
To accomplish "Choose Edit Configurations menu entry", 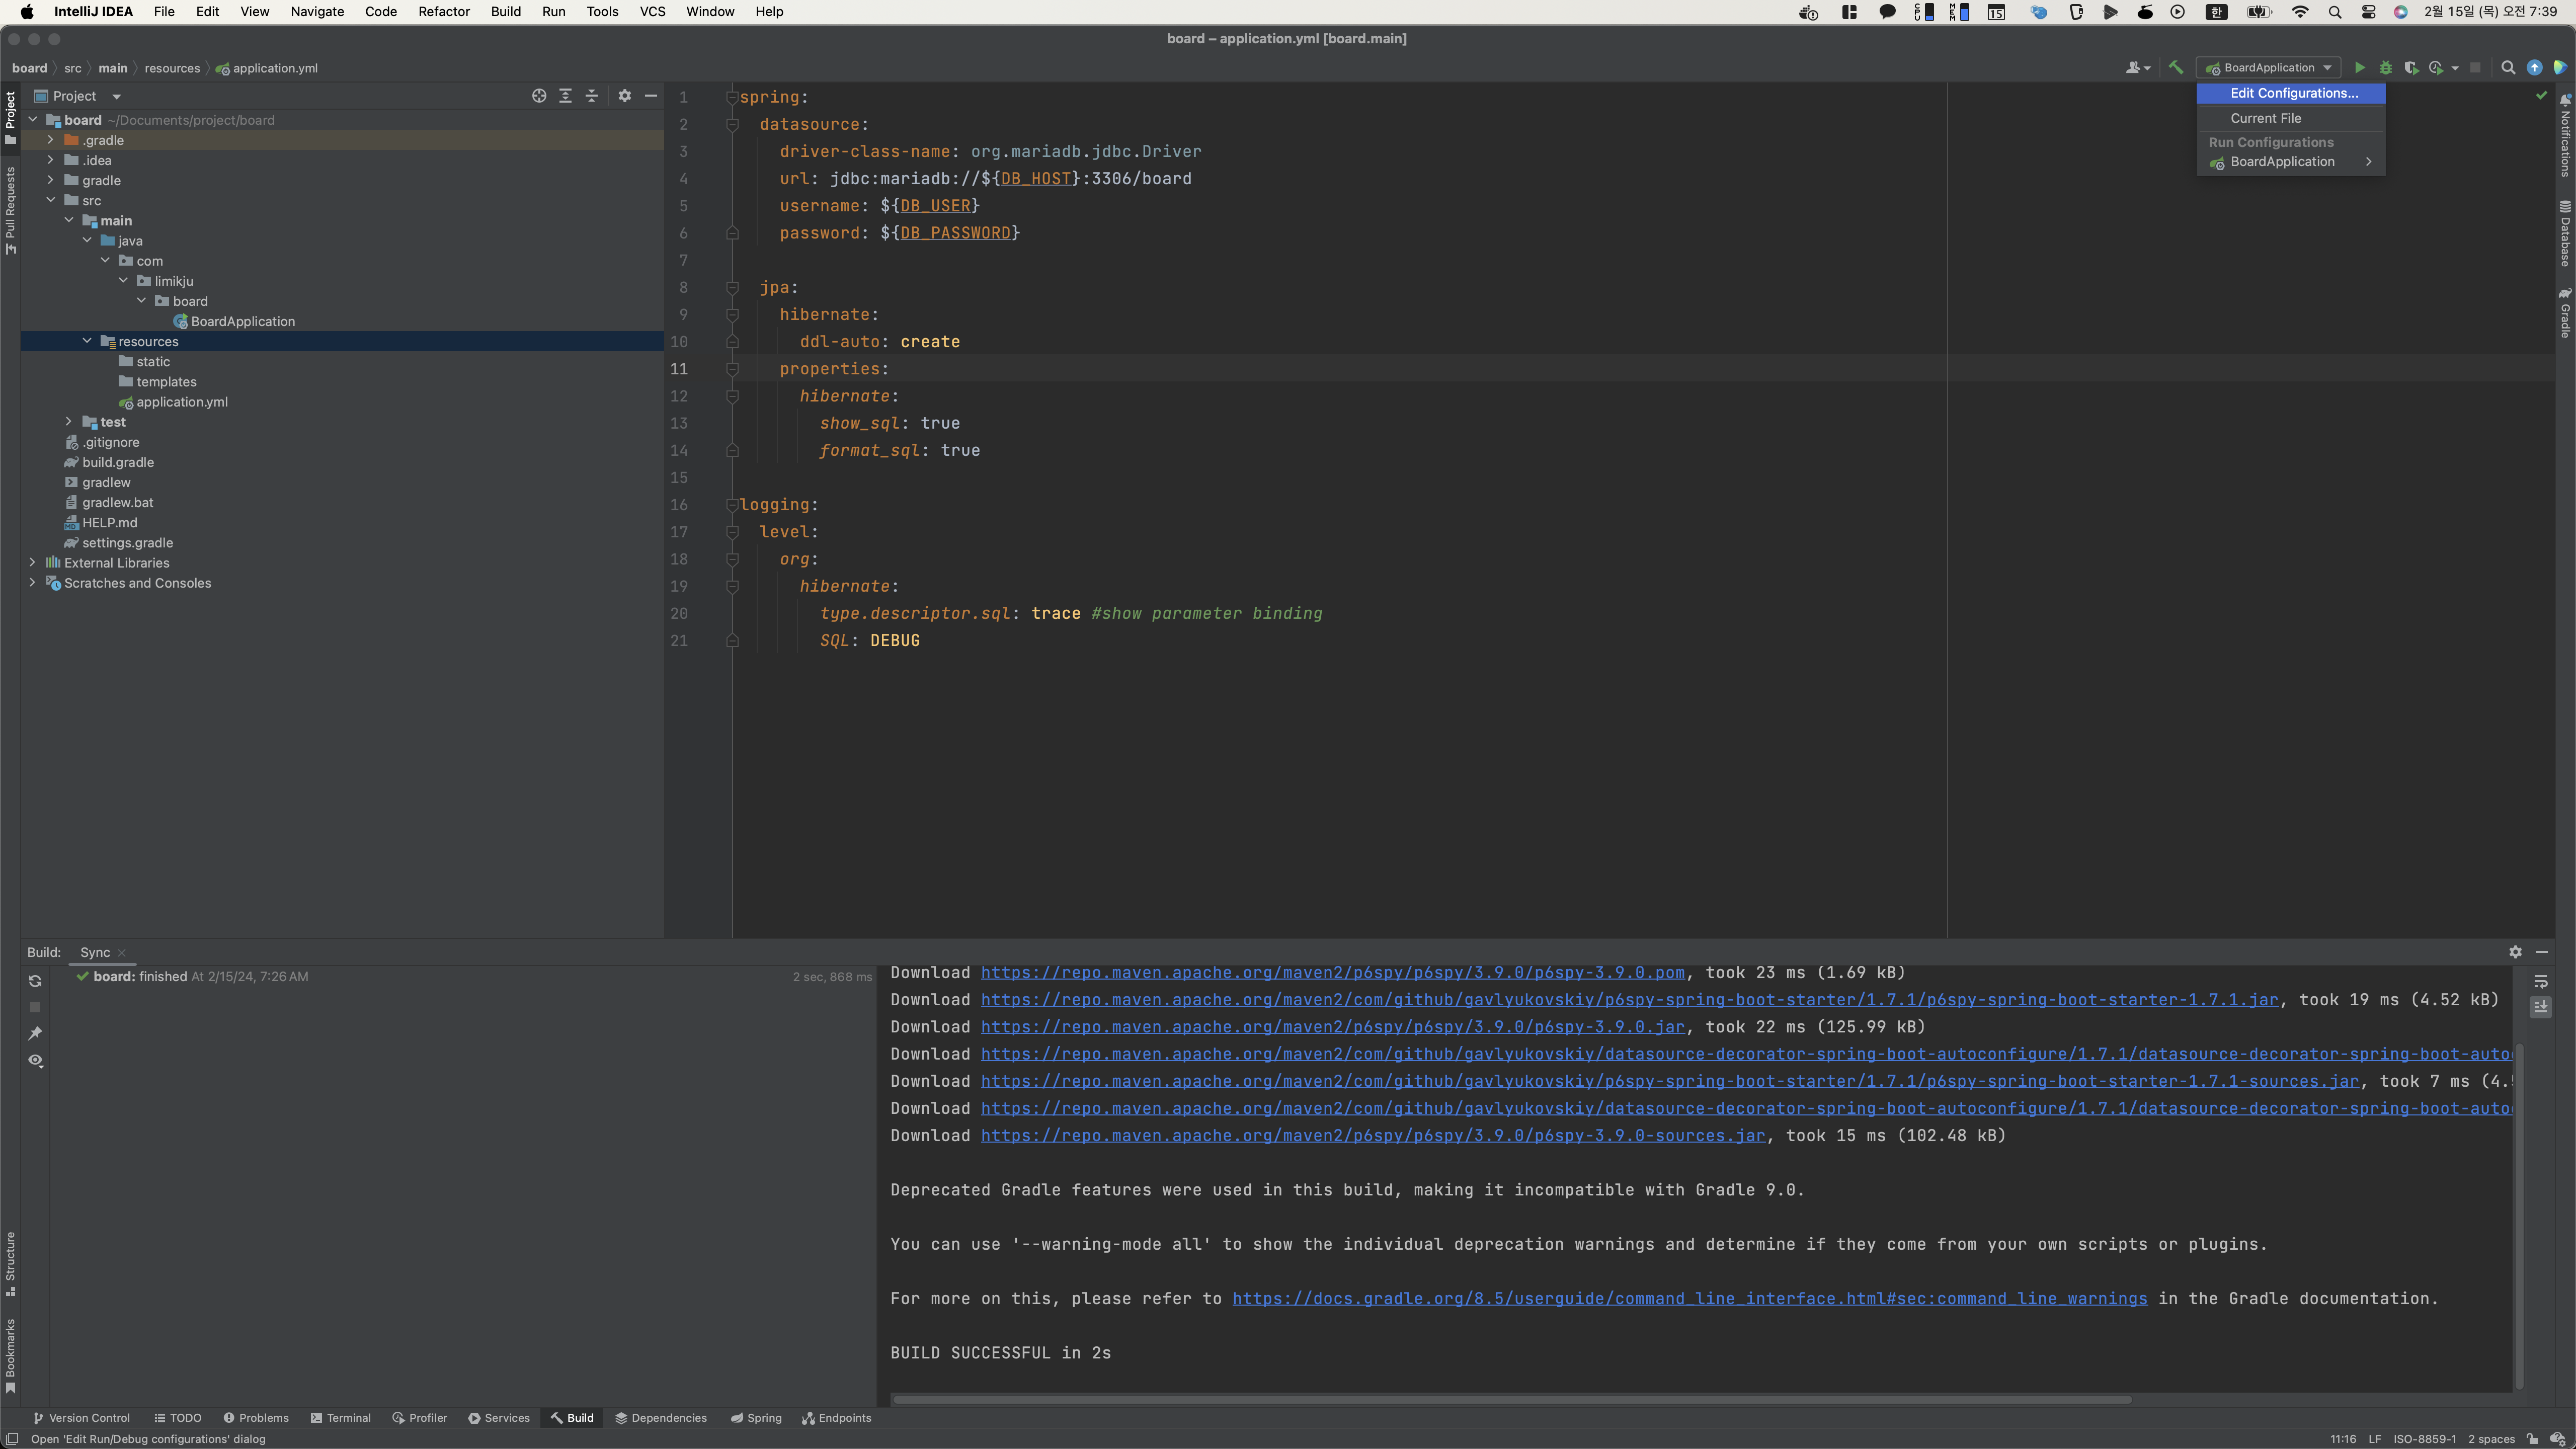I will [2293, 93].
